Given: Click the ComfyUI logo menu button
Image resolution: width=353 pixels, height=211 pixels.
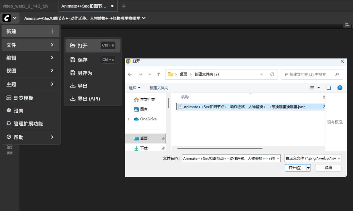Looking at the screenshot, I should pyautogui.click(x=10, y=18).
